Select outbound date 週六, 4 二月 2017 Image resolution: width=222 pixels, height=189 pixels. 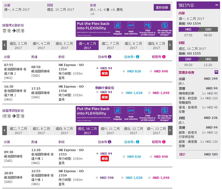(41, 45)
